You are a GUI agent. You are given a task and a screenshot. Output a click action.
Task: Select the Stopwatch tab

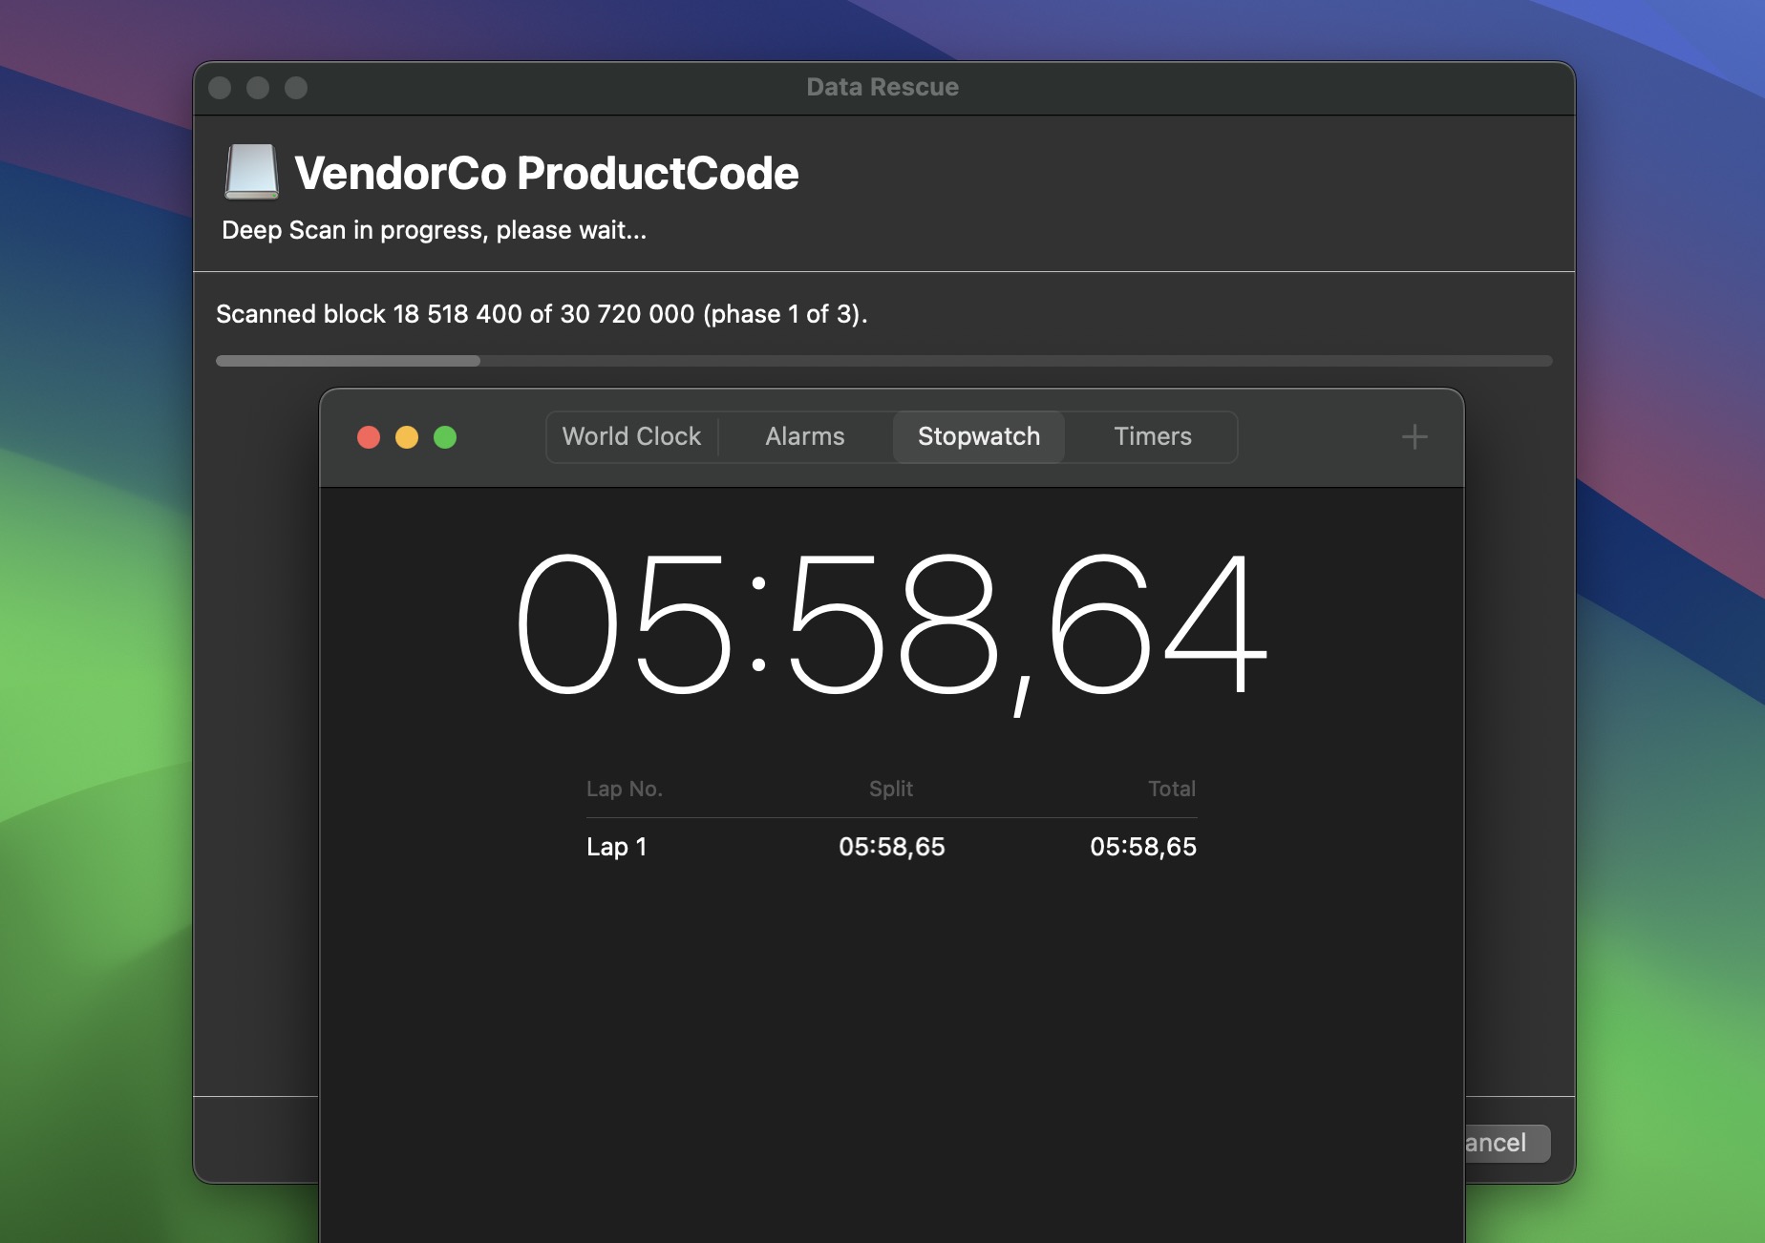pyautogui.click(x=979, y=436)
